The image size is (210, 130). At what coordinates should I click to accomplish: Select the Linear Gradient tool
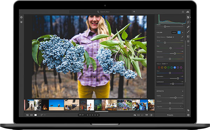click(188, 36)
